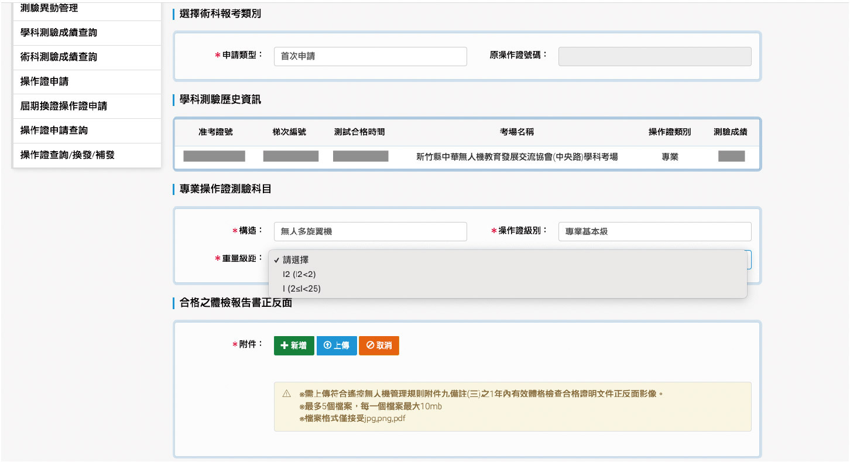Open 操作證查詢/換發/補發 sidebar item
This screenshot has height=462, width=850.
[67, 155]
